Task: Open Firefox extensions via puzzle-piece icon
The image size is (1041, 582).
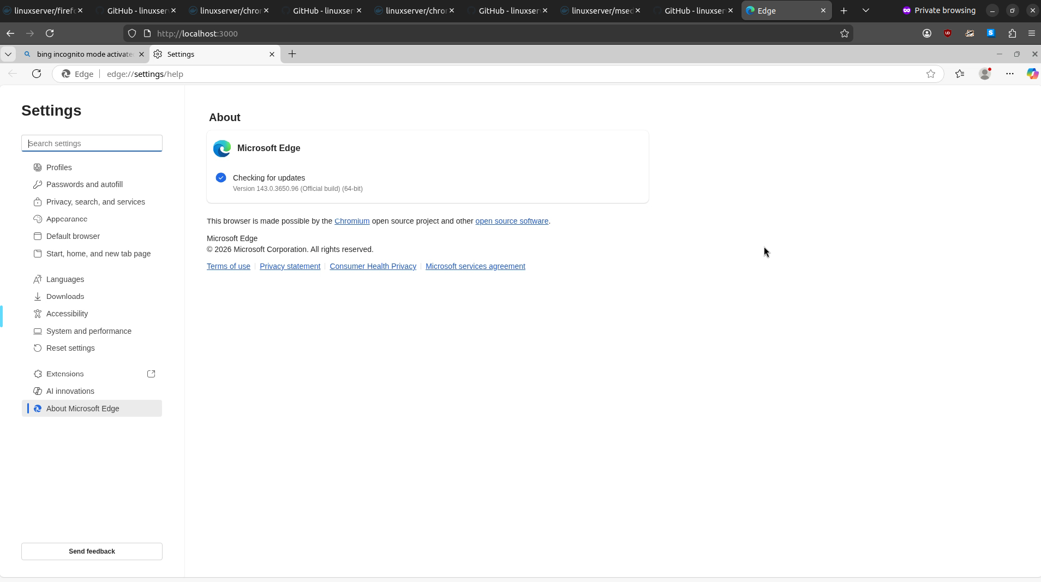Action: (x=1012, y=33)
